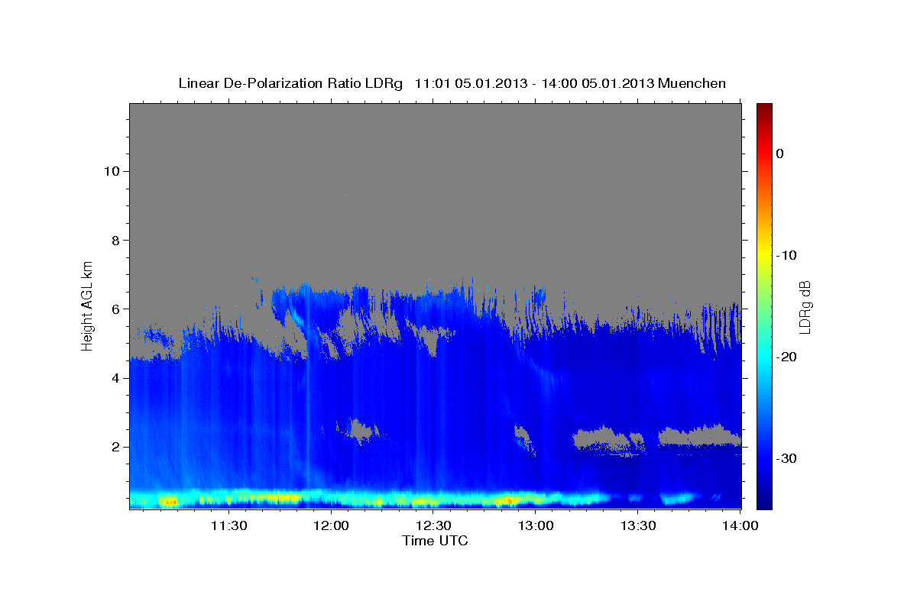Viewport: 917px width, 611px height.
Task: Click the plot title "Linear De-Polarization Ratio LDRg"
Action: tap(290, 83)
